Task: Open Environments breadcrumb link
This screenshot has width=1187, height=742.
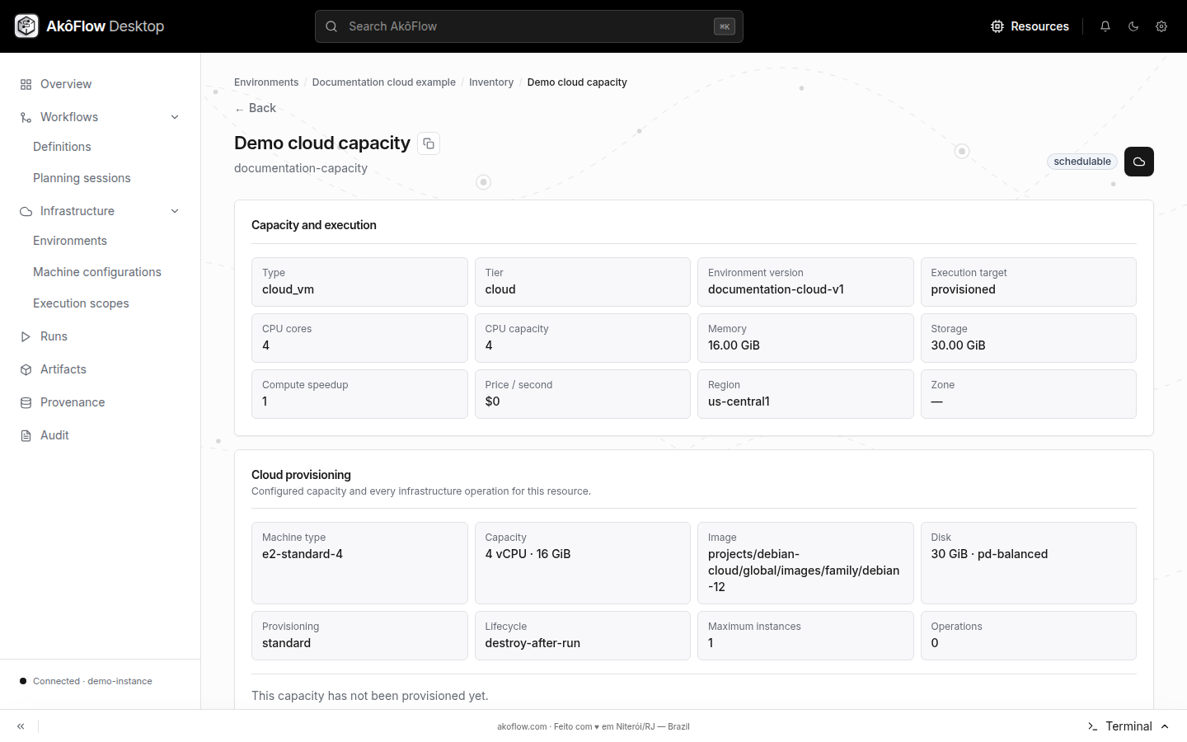Action: pos(266,82)
